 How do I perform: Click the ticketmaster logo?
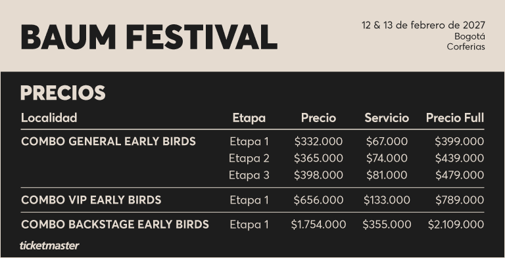[x=49, y=246]
